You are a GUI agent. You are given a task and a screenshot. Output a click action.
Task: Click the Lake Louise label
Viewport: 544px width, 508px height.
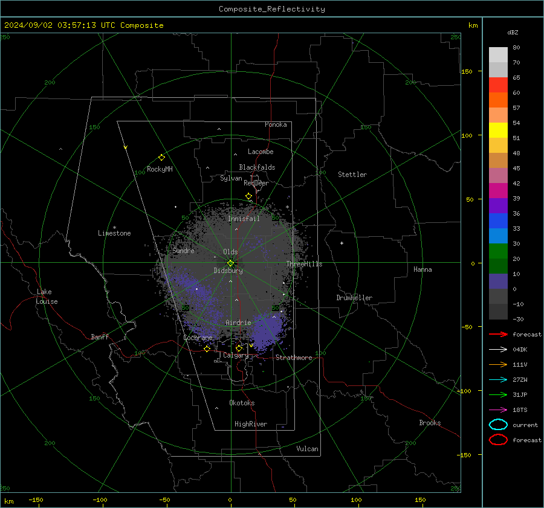point(47,297)
